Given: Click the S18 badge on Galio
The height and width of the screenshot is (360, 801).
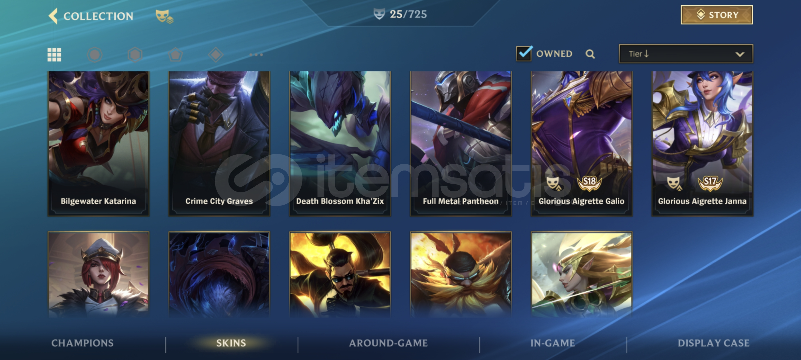Looking at the screenshot, I should tap(589, 183).
